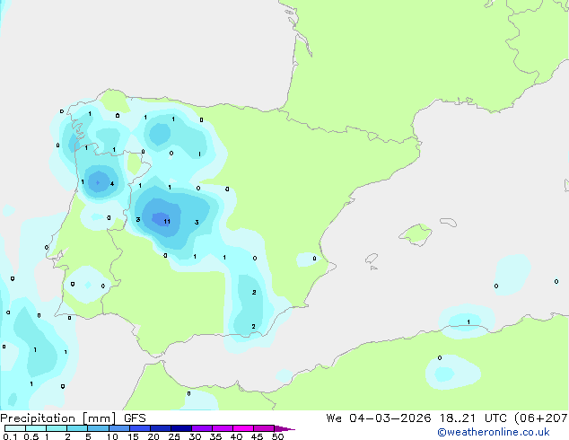Click the legend label "0.1"
569x440 pixels.
point(10,436)
